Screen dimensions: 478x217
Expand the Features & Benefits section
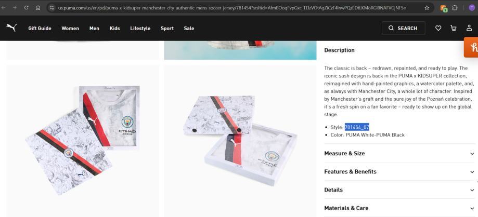[x=399, y=171]
